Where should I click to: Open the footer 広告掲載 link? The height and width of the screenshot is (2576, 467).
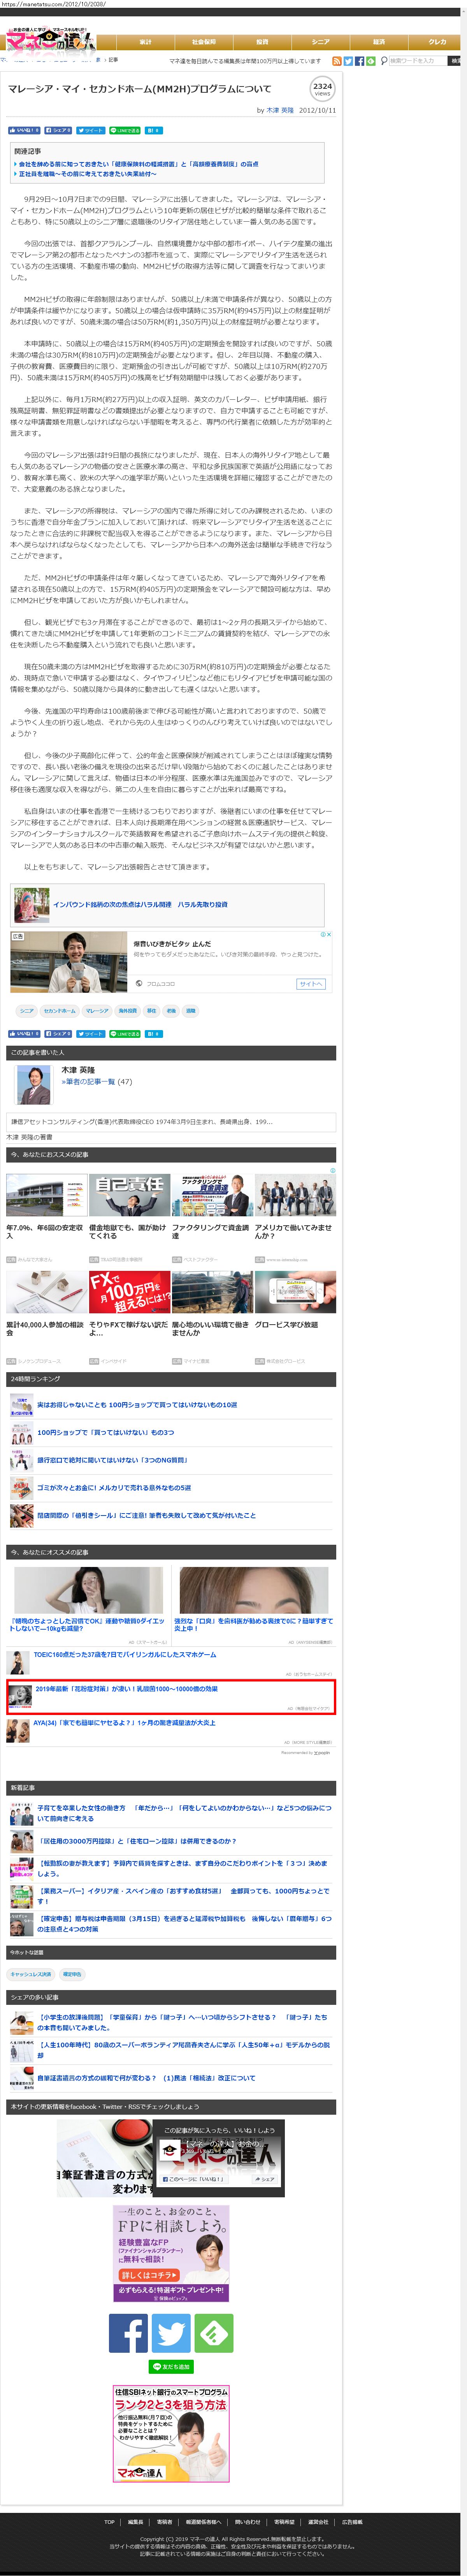[x=352, y=2522]
